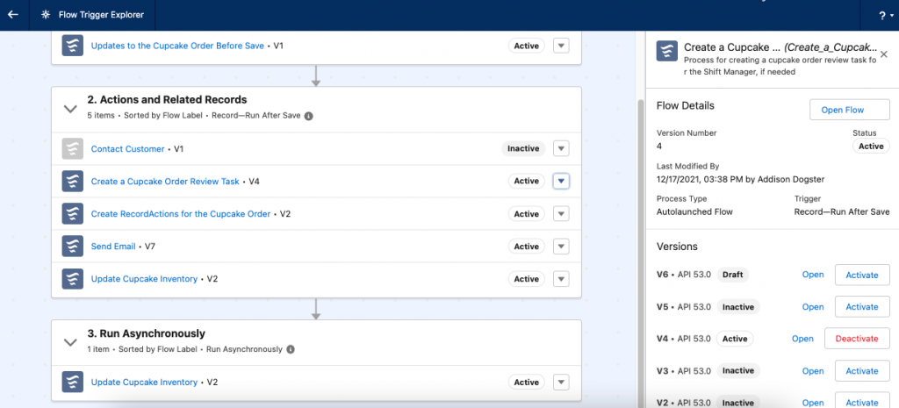Click the Flow Trigger Explorer tab
899x408 pixels.
[94, 15]
